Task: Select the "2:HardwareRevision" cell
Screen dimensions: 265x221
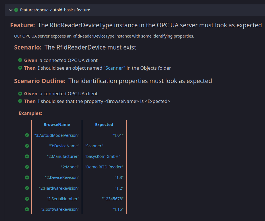Action: tap(59, 188)
